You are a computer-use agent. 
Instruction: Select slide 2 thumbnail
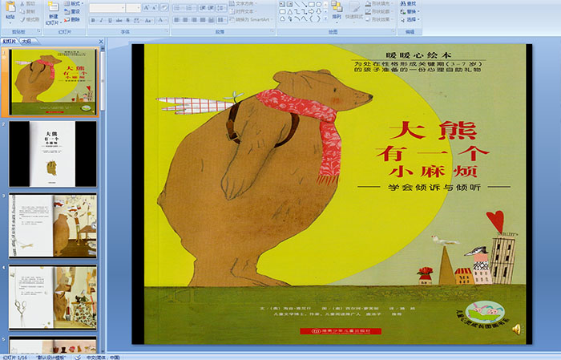53,154
